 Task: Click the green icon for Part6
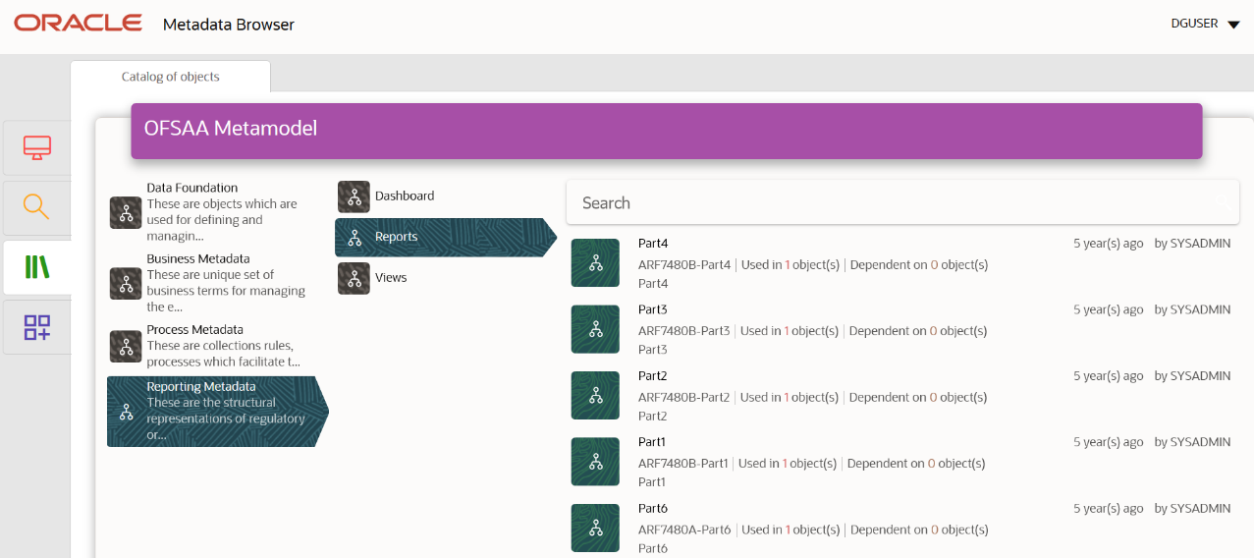595,528
